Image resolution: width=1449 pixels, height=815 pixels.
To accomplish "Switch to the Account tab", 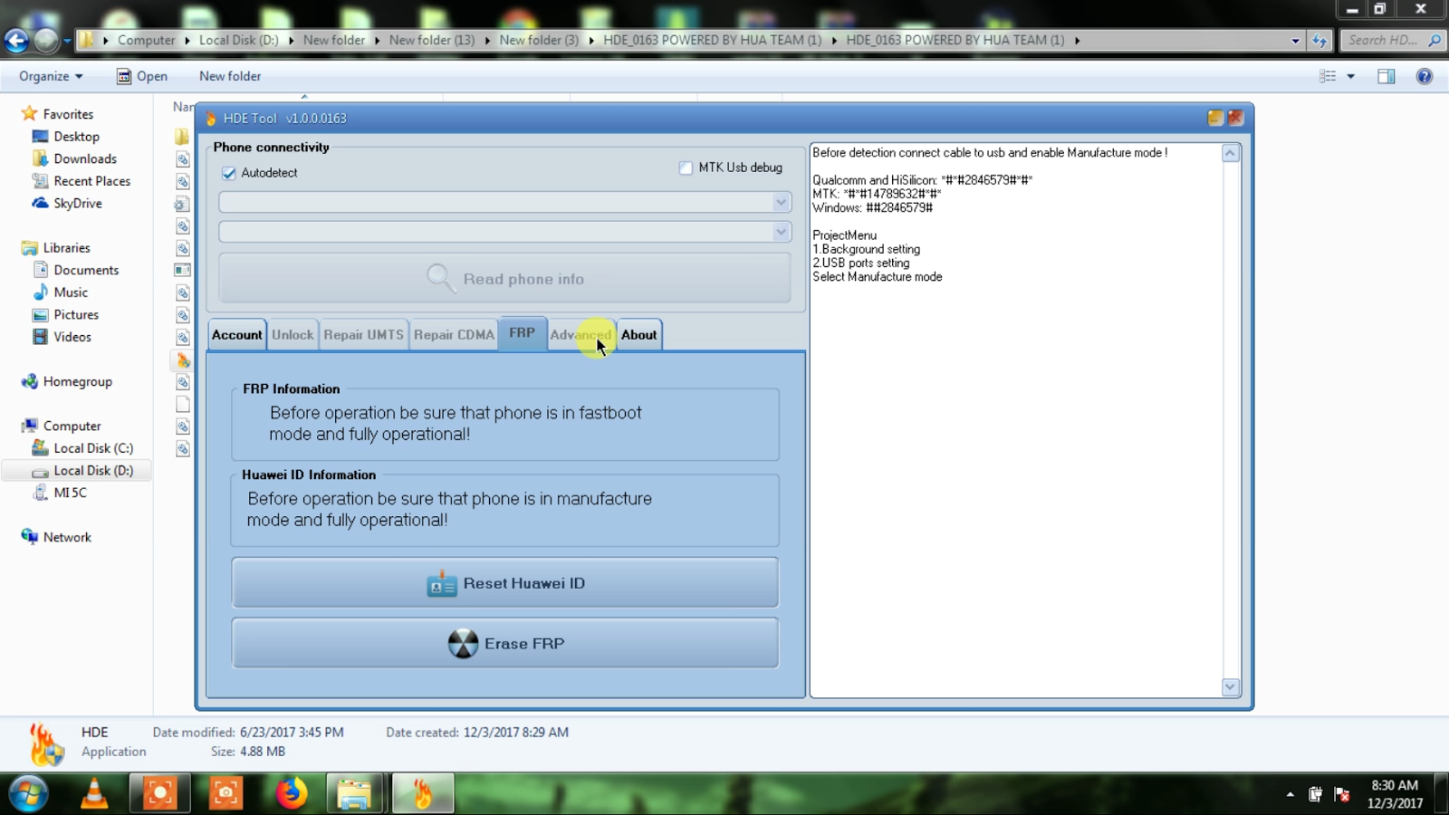I will click(x=236, y=334).
